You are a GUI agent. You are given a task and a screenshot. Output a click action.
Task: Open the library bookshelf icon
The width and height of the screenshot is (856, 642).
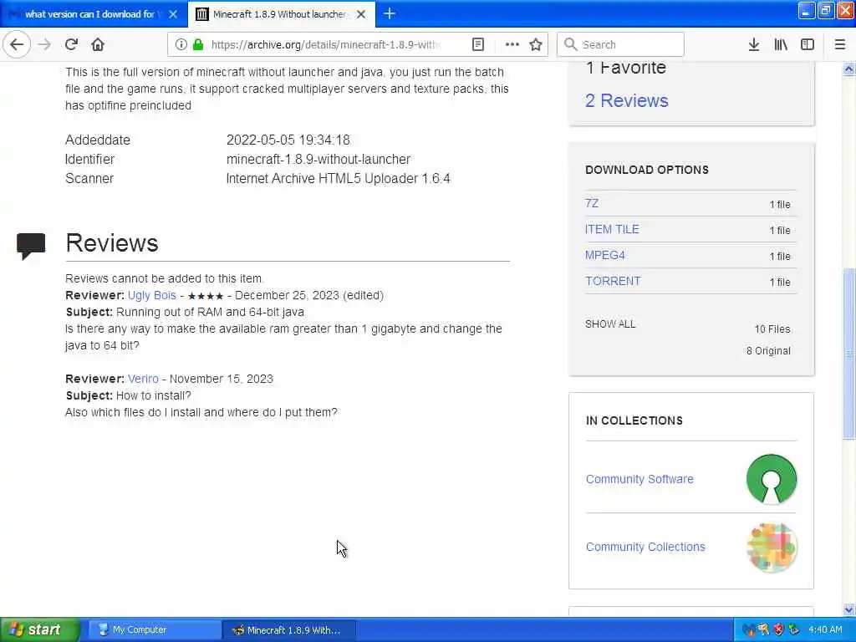coord(781,44)
